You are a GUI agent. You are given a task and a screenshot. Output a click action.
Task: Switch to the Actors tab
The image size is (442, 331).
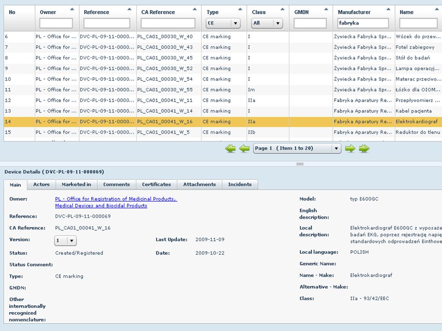pyautogui.click(x=41, y=184)
